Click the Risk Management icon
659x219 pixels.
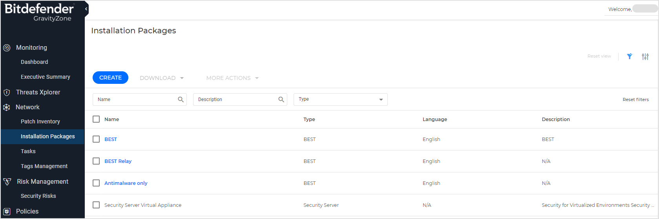[7, 182]
